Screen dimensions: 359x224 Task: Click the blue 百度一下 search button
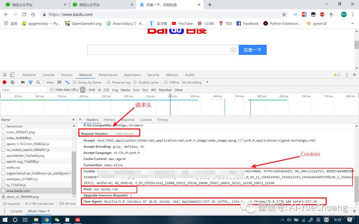pyautogui.click(x=253, y=50)
